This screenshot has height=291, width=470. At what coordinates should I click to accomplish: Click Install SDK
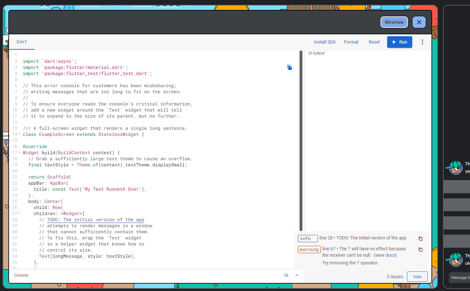click(x=325, y=42)
